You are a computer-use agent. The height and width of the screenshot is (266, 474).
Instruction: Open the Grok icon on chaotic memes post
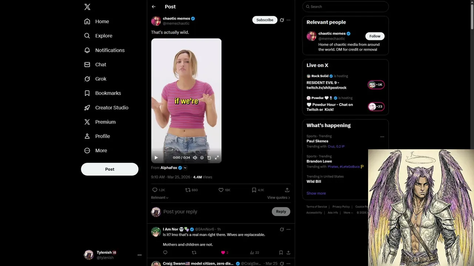pyautogui.click(x=282, y=20)
